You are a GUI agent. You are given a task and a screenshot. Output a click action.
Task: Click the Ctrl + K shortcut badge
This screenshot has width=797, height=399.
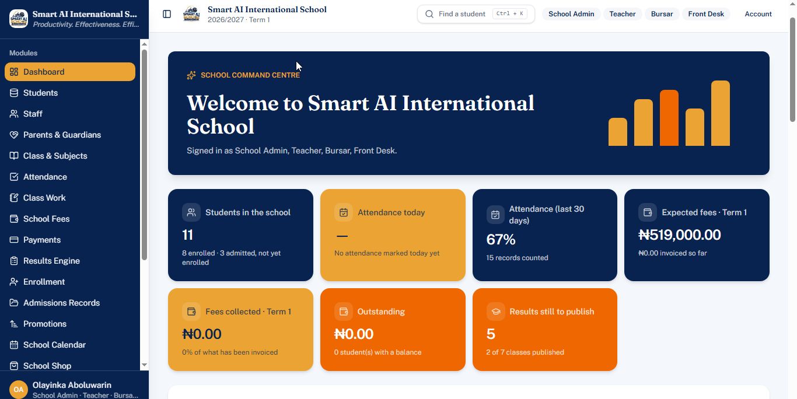click(510, 14)
